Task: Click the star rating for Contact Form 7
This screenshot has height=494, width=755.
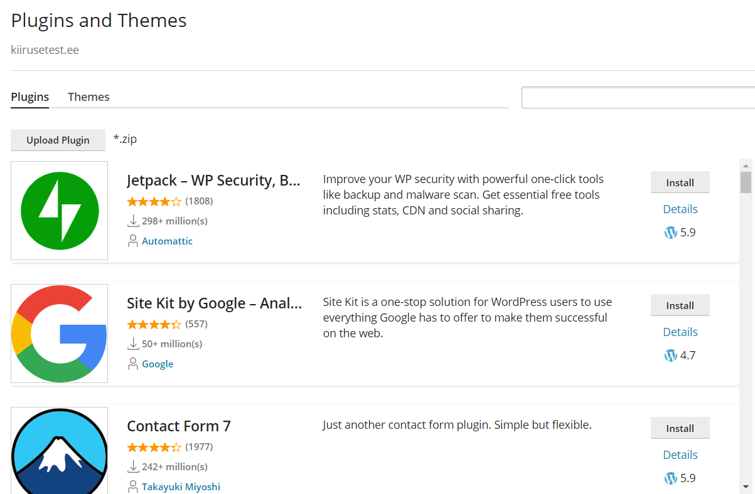Action: [154, 448]
